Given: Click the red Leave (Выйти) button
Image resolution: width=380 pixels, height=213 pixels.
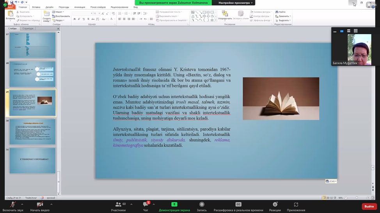Looking at the screenshot, I should pos(369,206).
